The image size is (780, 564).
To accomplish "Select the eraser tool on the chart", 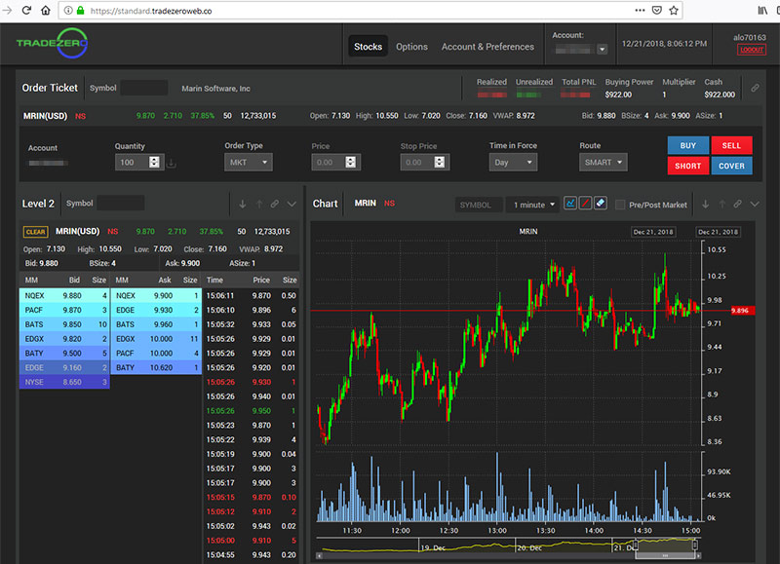I will tap(600, 204).
